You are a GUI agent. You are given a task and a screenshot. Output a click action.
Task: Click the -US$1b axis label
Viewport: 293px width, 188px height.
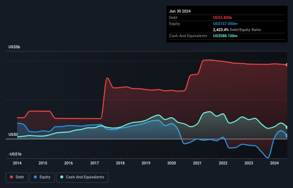(15, 154)
